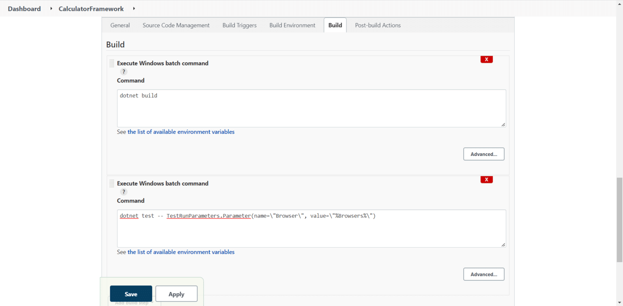This screenshot has width=623, height=306.
Task: Expand the CalculatorFramework breadcrumb chevron
Action: pos(133,9)
